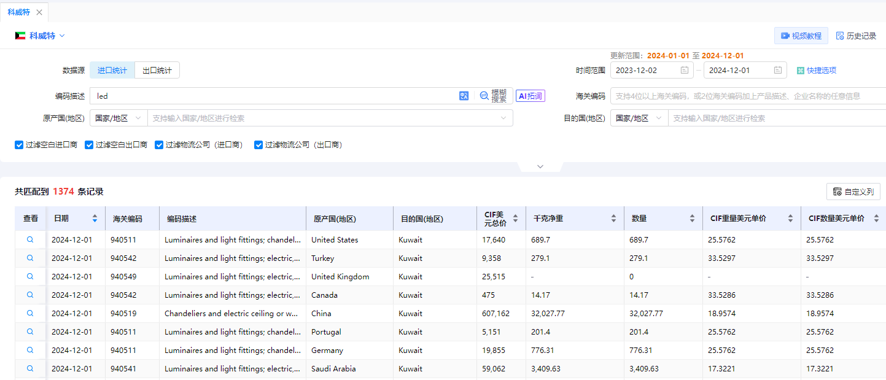886x380 pixels.
Task: Toggle 过滤物流公司（出口商）checkbox
Action: pyautogui.click(x=258, y=145)
